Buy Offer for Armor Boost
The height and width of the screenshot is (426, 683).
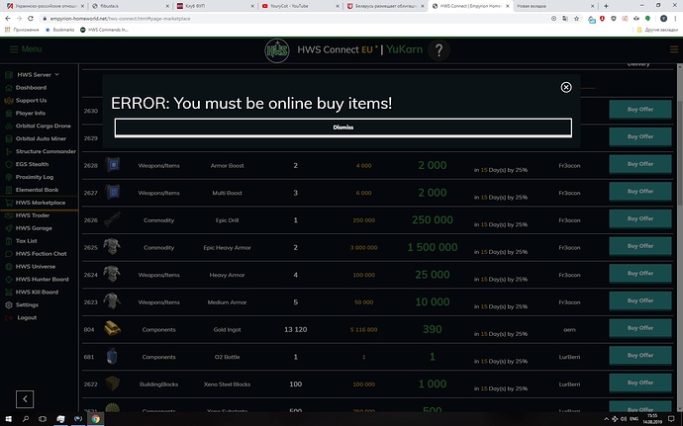pyautogui.click(x=639, y=164)
